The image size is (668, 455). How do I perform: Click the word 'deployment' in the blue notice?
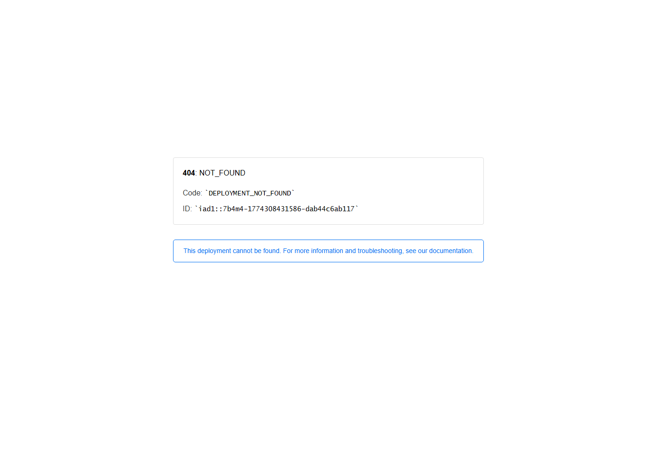pyautogui.click(x=214, y=251)
